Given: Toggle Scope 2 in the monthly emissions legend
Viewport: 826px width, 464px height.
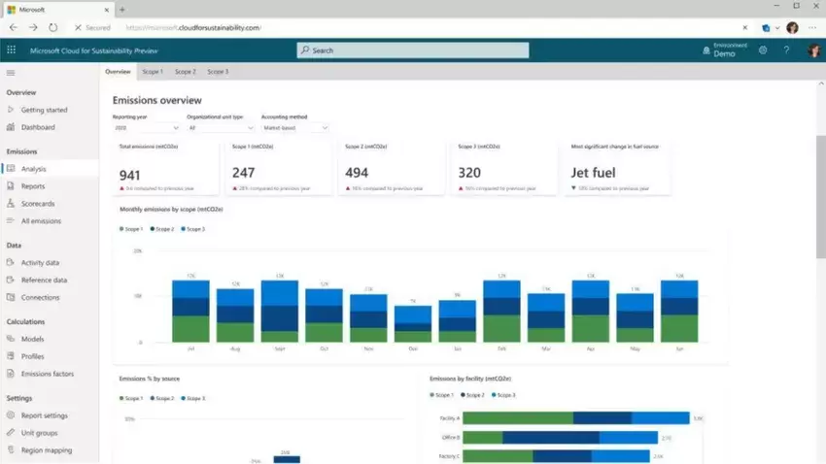Looking at the screenshot, I should click(162, 229).
